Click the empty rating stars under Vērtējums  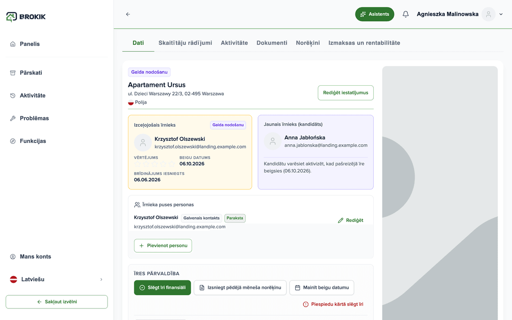[x=154, y=164]
